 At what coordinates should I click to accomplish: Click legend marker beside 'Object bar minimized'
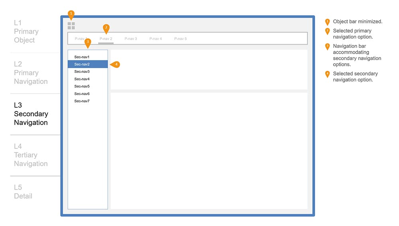click(x=327, y=22)
